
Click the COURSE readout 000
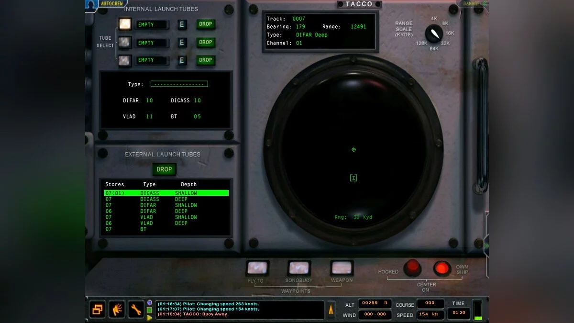(x=430, y=303)
